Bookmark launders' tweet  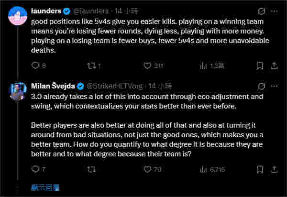[259, 66]
